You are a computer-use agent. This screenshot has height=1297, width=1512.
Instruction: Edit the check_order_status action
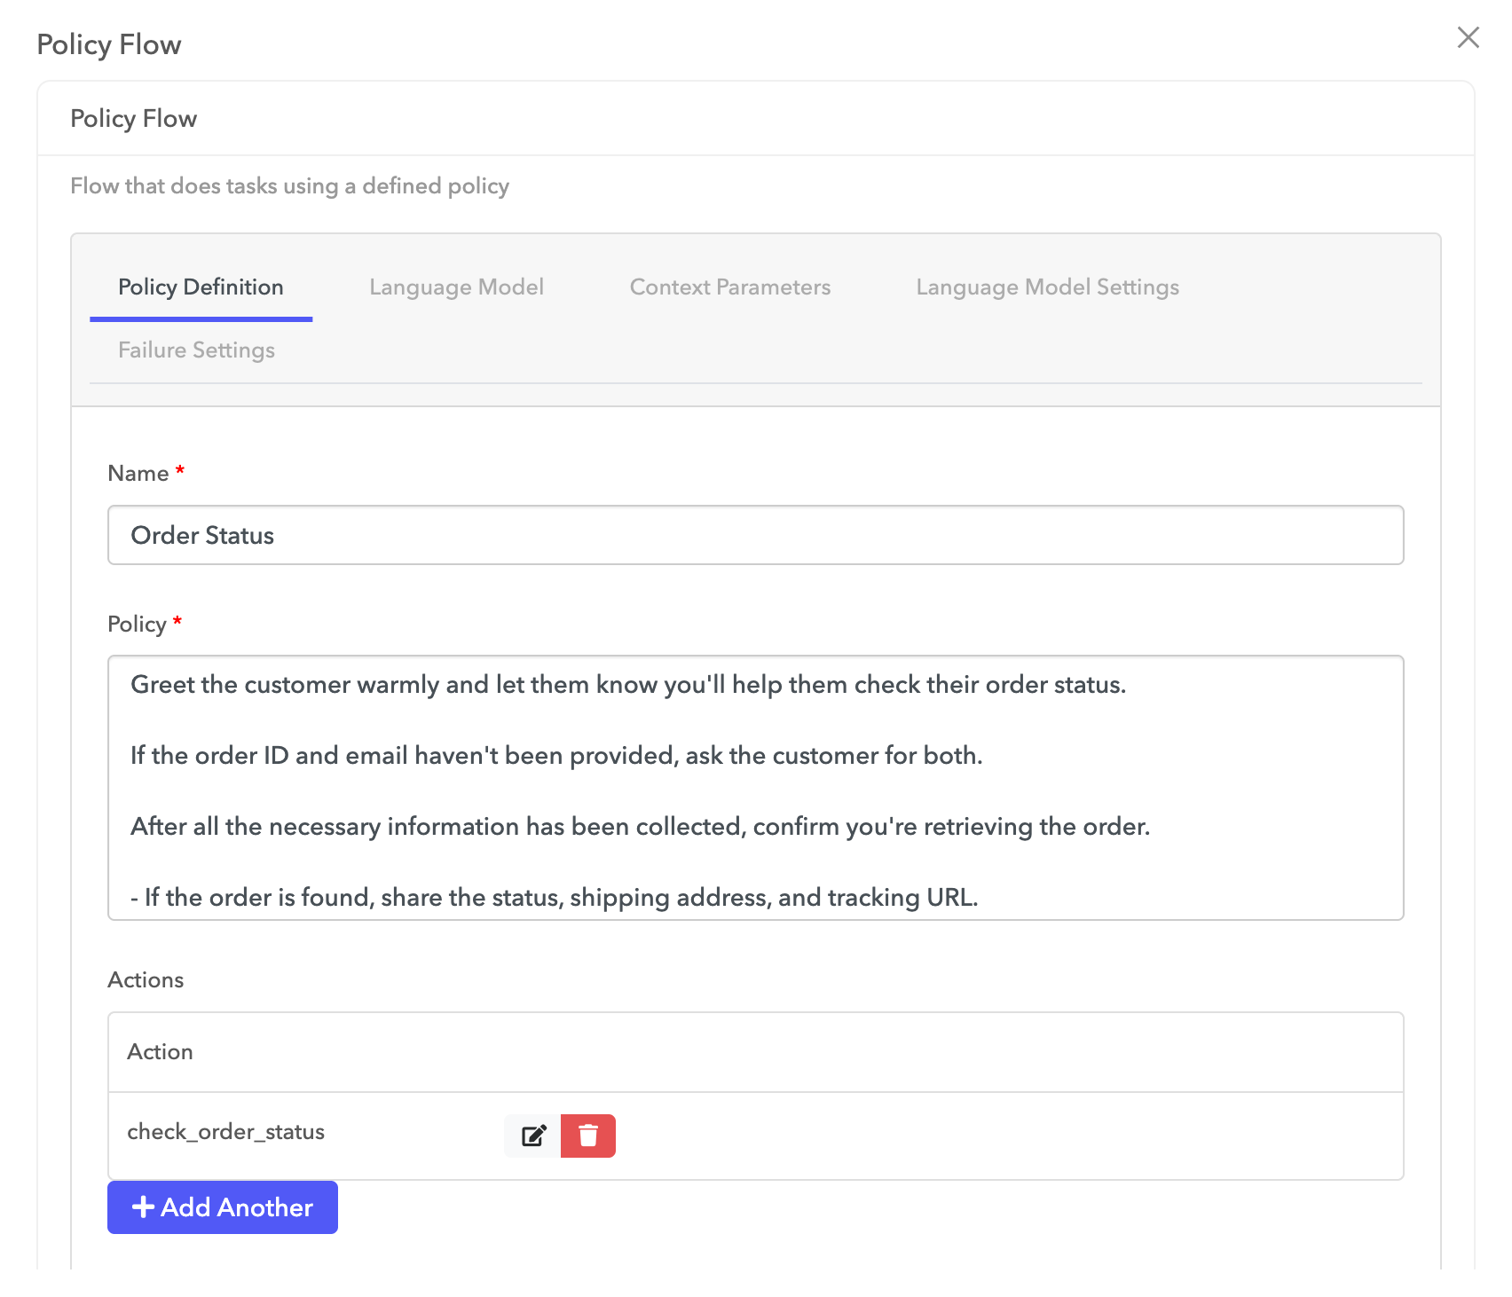532,1136
